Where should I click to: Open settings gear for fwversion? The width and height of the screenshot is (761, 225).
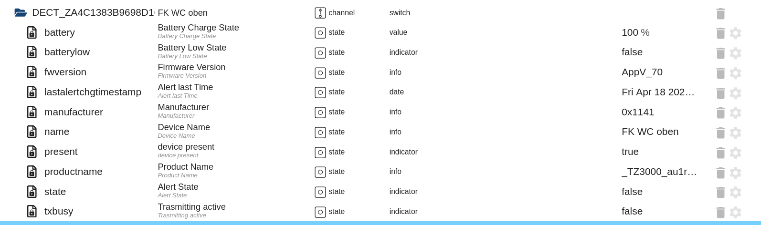tap(736, 73)
